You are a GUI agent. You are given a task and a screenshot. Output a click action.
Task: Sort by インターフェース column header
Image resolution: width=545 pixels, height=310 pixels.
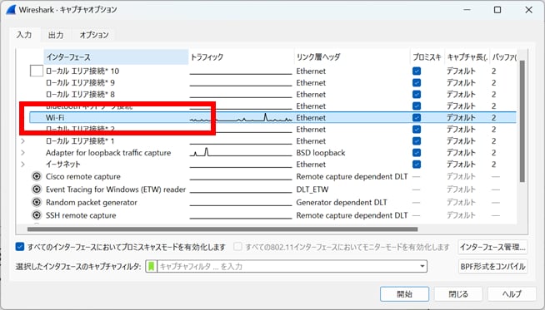click(x=116, y=57)
